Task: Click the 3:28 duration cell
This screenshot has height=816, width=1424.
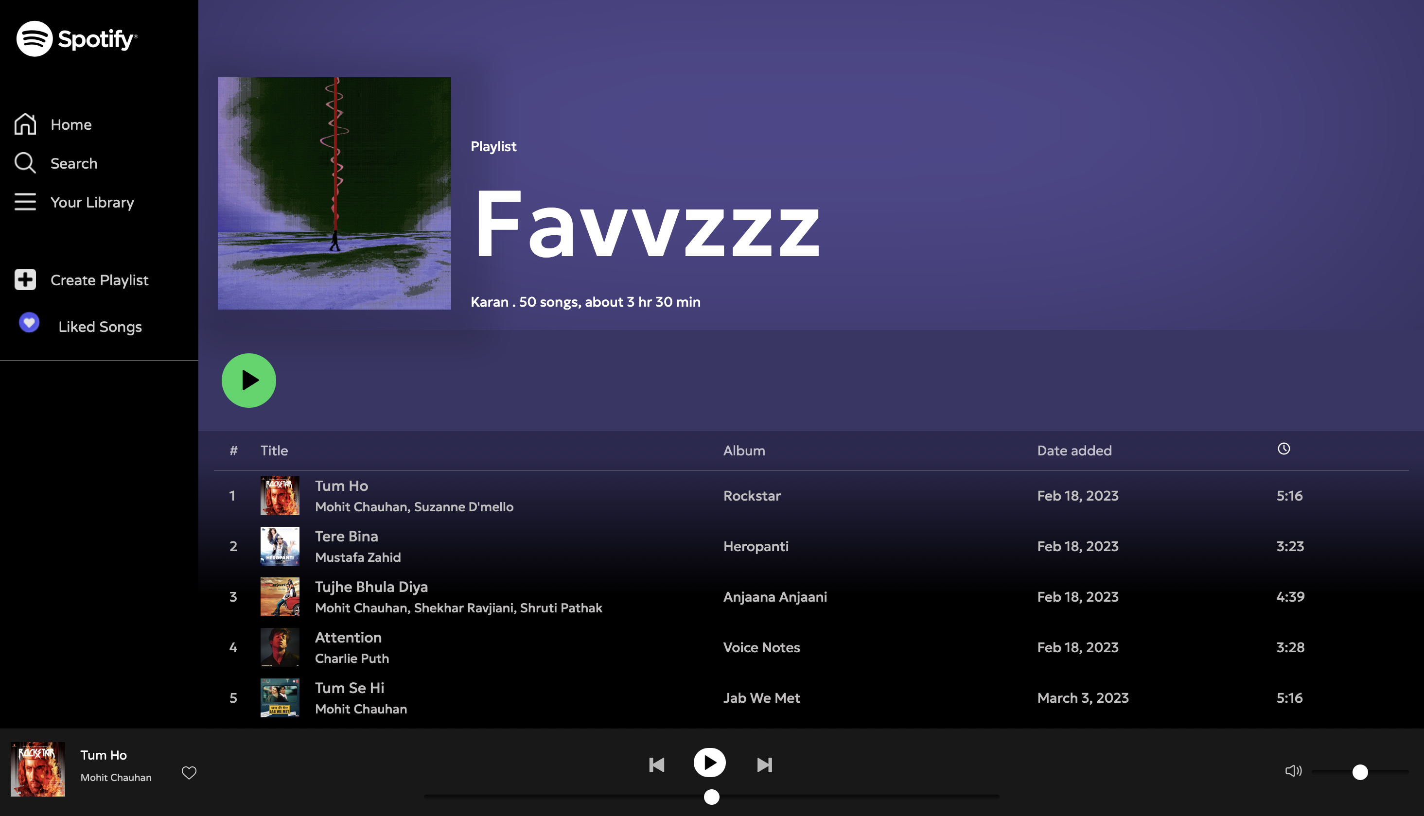Action: pyautogui.click(x=1290, y=647)
